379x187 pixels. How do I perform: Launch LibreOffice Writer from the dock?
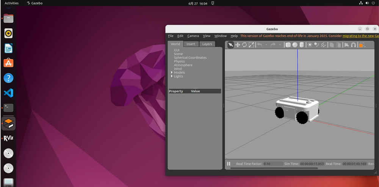tap(8, 48)
